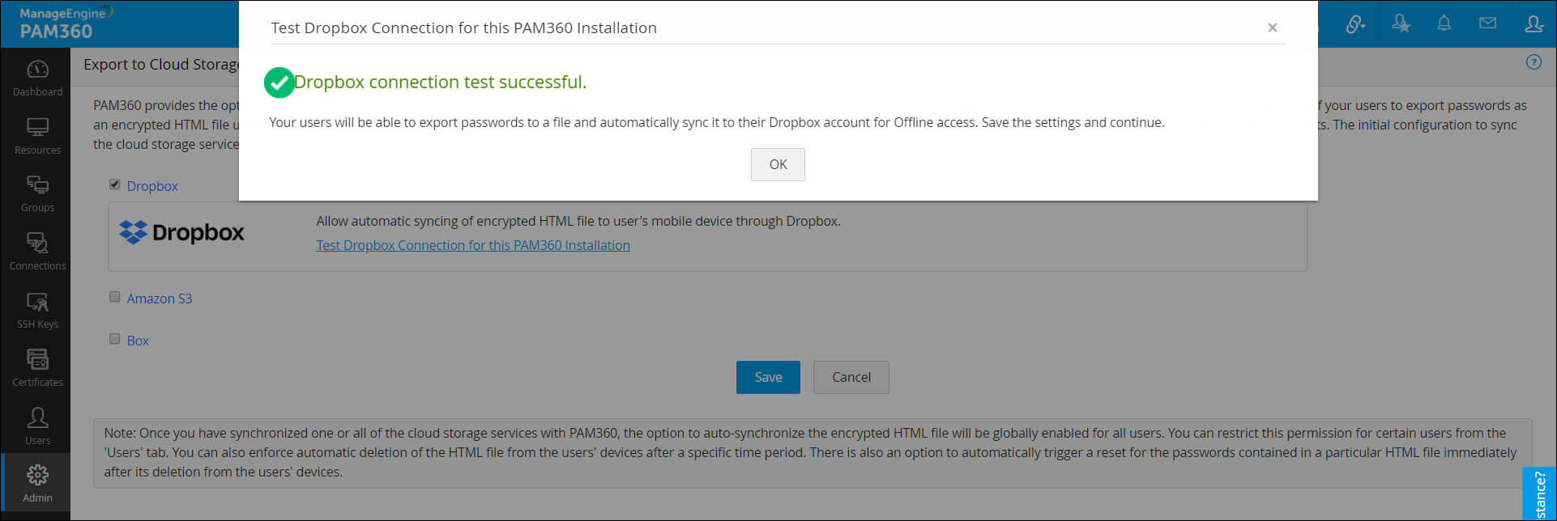Open SSH Keys from the sidebar
Screen dimensions: 1557x521
[37, 310]
